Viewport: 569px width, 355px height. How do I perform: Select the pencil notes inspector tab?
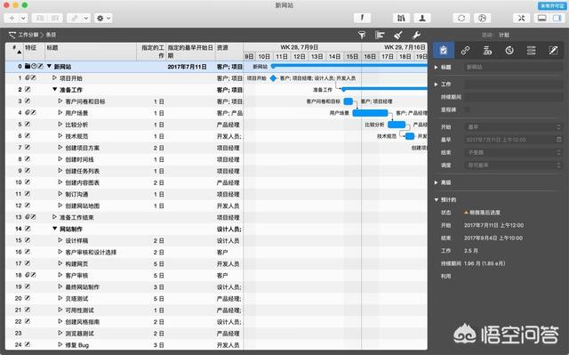(x=553, y=51)
